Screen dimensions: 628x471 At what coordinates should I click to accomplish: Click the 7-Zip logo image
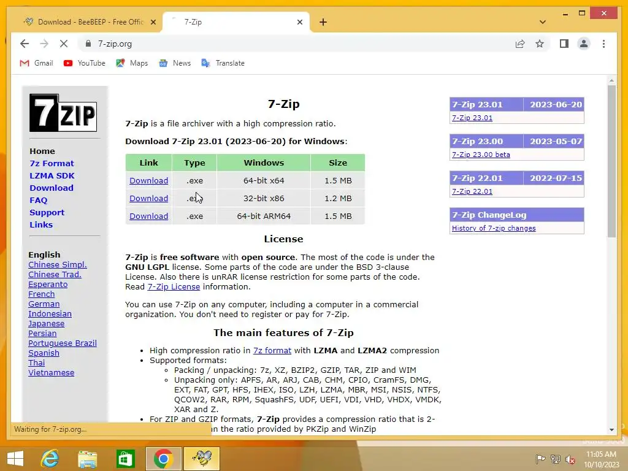(x=63, y=113)
